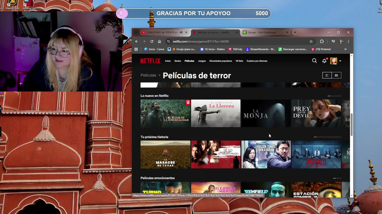Screen dimensions: 382x214
Task: Reload the Netflix page
Action: point(152,41)
